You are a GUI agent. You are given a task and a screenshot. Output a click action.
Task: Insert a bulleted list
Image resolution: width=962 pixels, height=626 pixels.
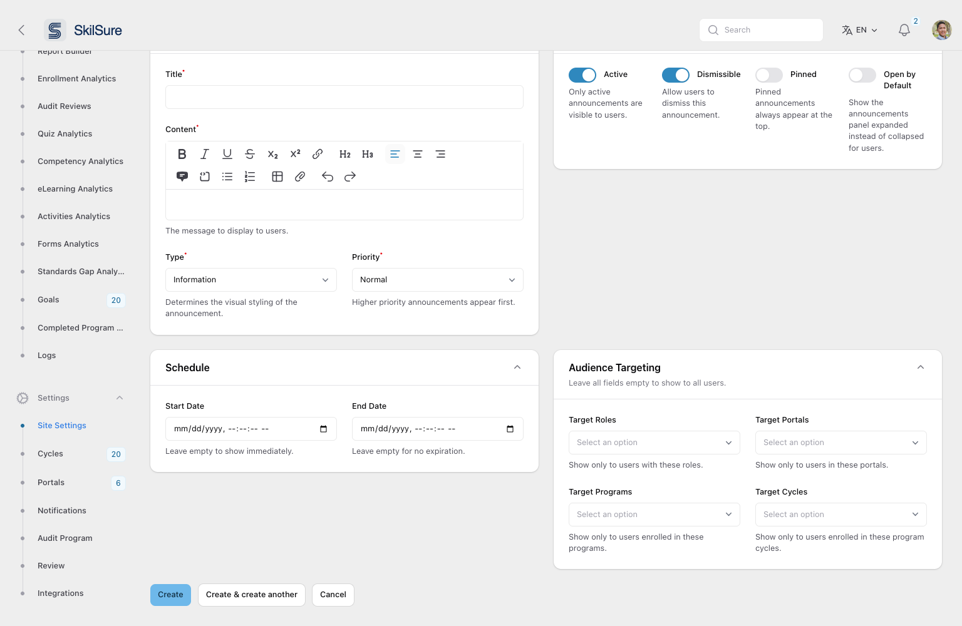[x=227, y=177]
